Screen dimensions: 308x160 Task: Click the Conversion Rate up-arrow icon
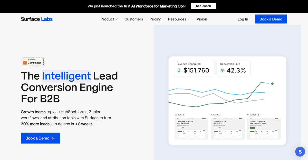pos(222,70)
